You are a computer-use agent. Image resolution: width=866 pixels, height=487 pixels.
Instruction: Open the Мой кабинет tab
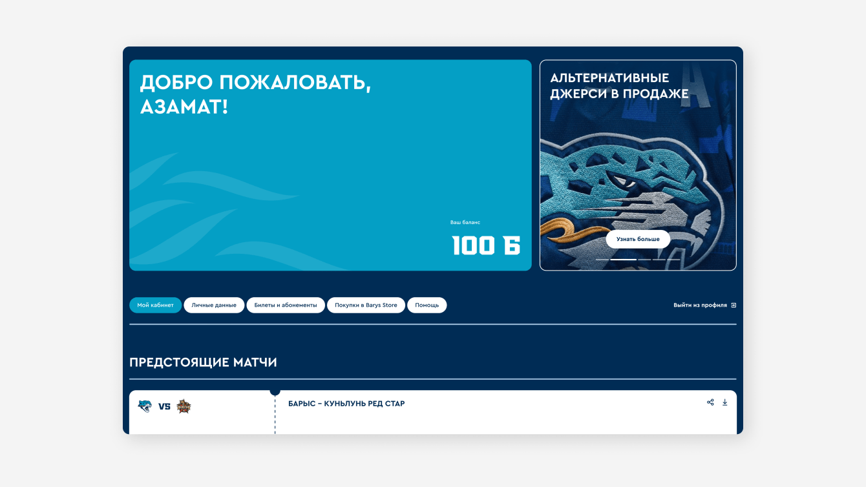point(155,305)
